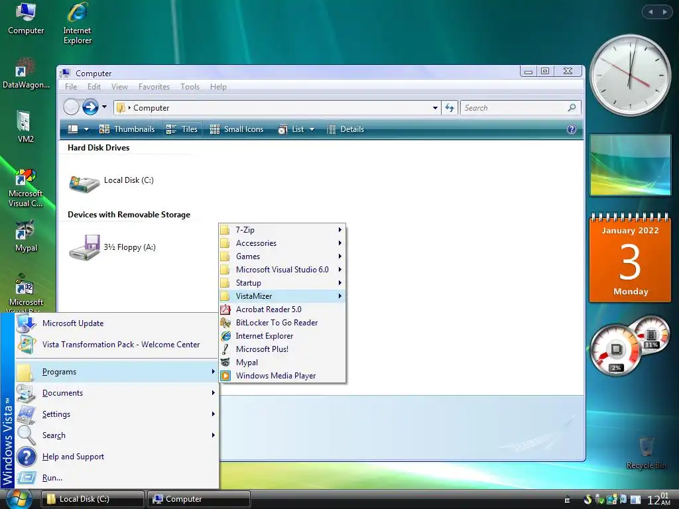
Task: Expand the 7-Zip program folder
Action: [282, 230]
